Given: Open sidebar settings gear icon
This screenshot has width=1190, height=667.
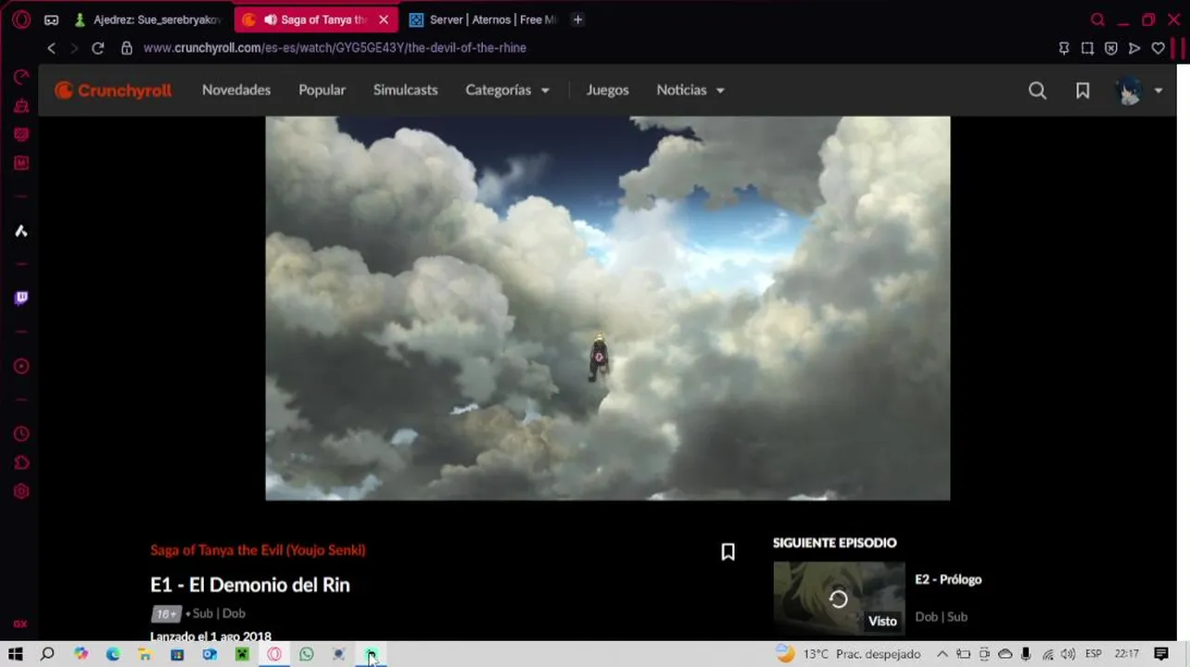Looking at the screenshot, I should point(20,492).
